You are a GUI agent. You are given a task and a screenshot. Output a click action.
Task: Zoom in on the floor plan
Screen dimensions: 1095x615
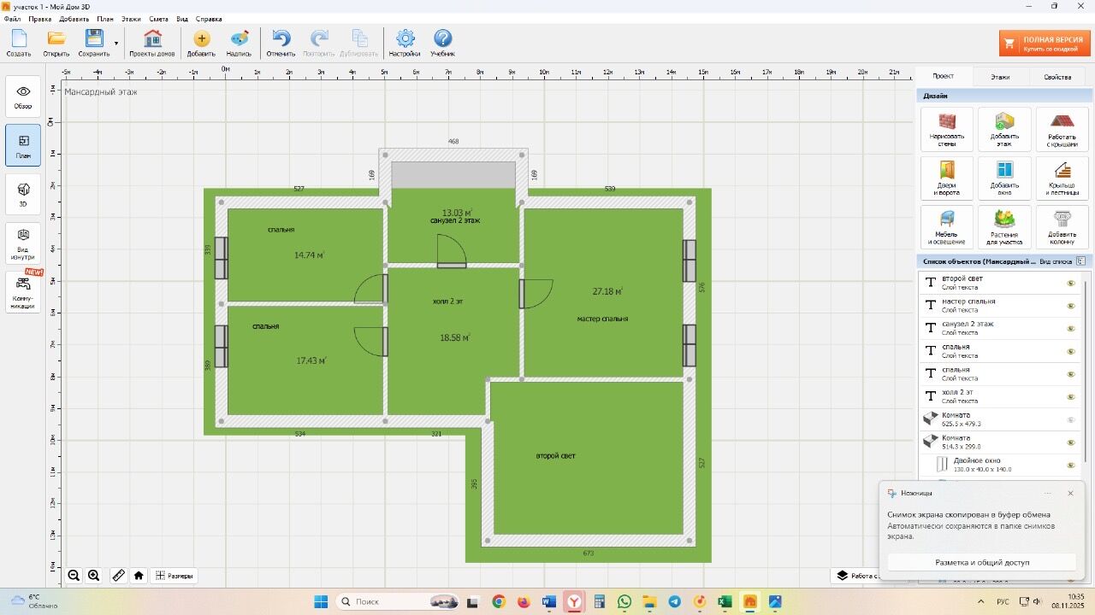tap(94, 576)
